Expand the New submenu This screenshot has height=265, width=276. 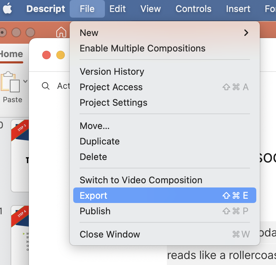tap(246, 33)
